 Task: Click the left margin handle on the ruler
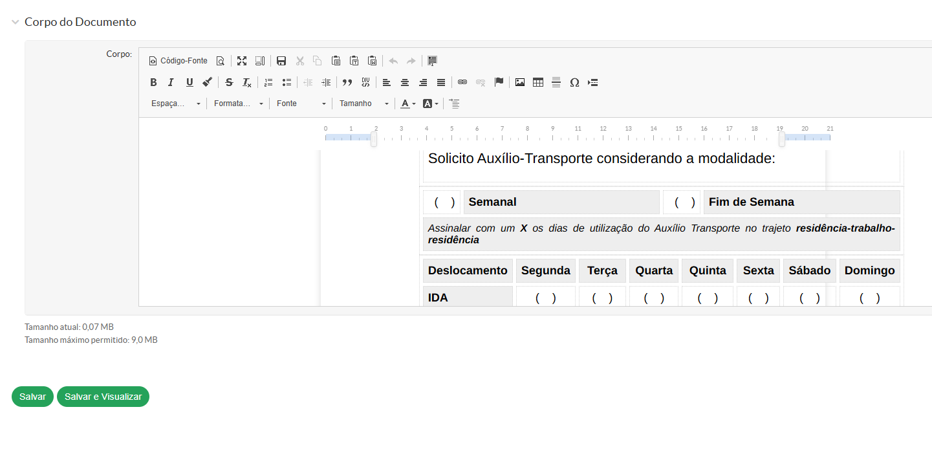pos(374,139)
